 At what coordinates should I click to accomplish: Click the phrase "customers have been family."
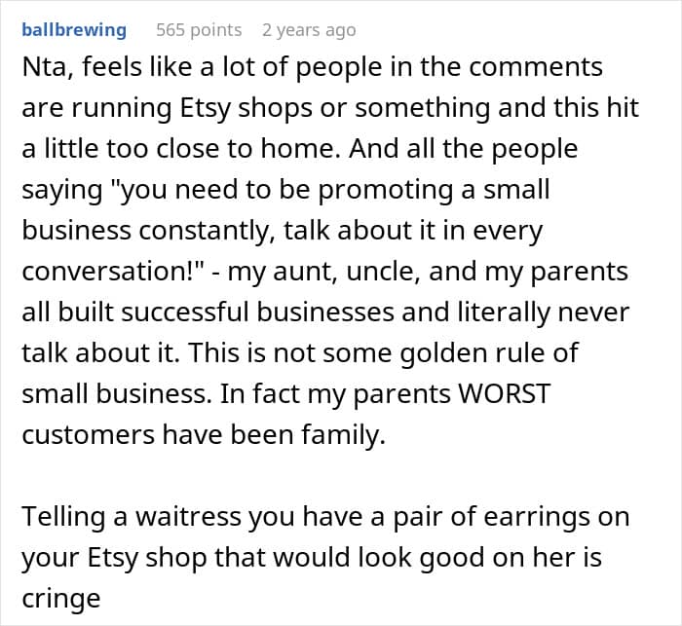click(x=204, y=435)
